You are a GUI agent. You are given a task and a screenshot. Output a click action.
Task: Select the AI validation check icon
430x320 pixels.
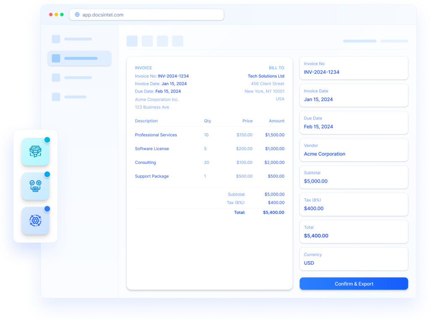tap(35, 186)
